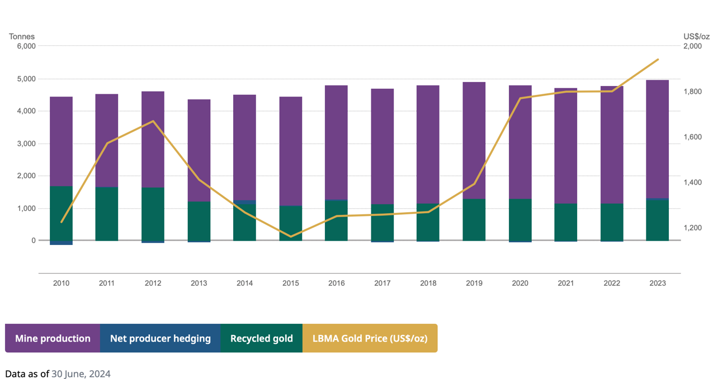Click the Tonnes axis title

(x=22, y=36)
